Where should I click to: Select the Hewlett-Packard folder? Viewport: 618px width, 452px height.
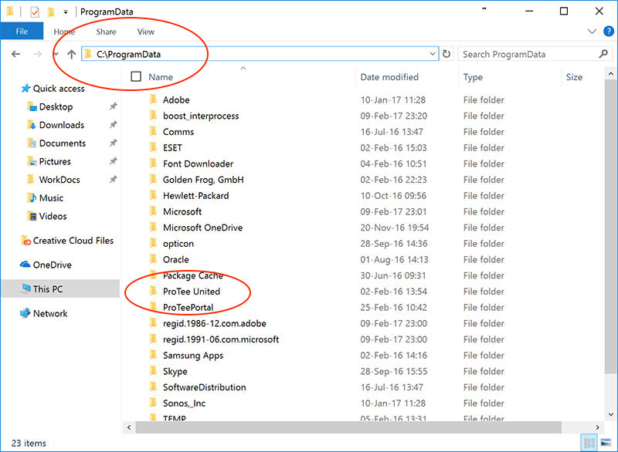(x=195, y=195)
